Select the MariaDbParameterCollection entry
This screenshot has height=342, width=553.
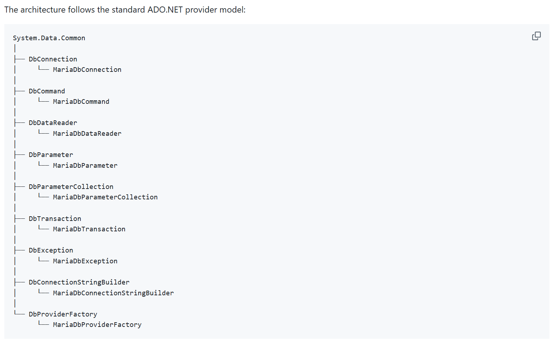105,197
